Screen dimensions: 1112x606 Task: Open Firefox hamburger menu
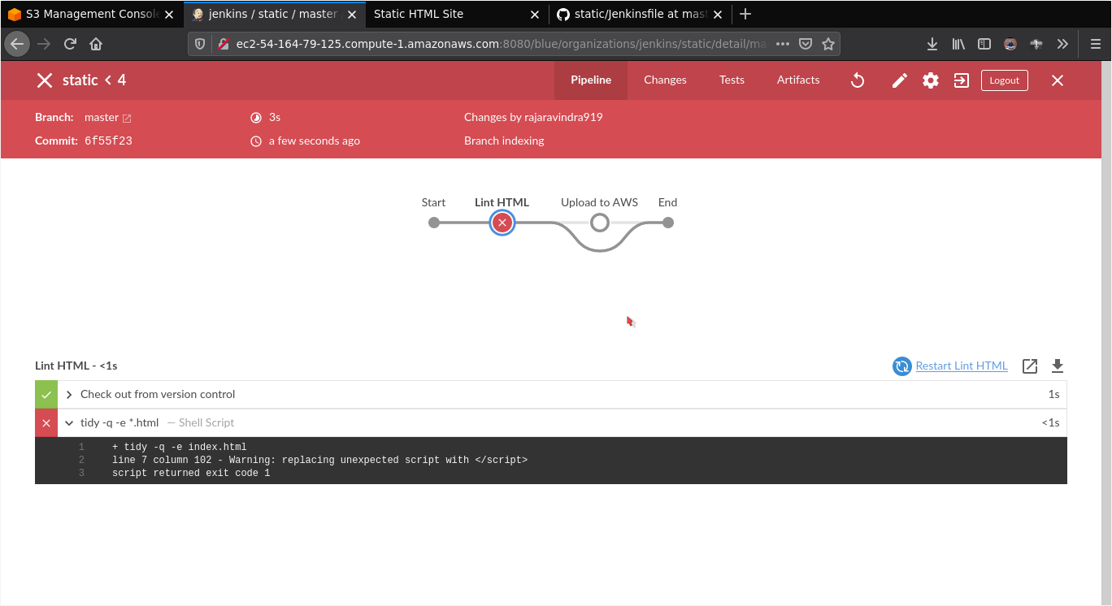(1095, 44)
